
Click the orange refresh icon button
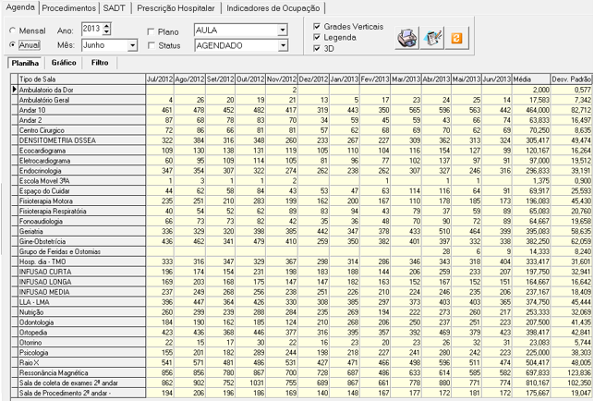click(457, 38)
